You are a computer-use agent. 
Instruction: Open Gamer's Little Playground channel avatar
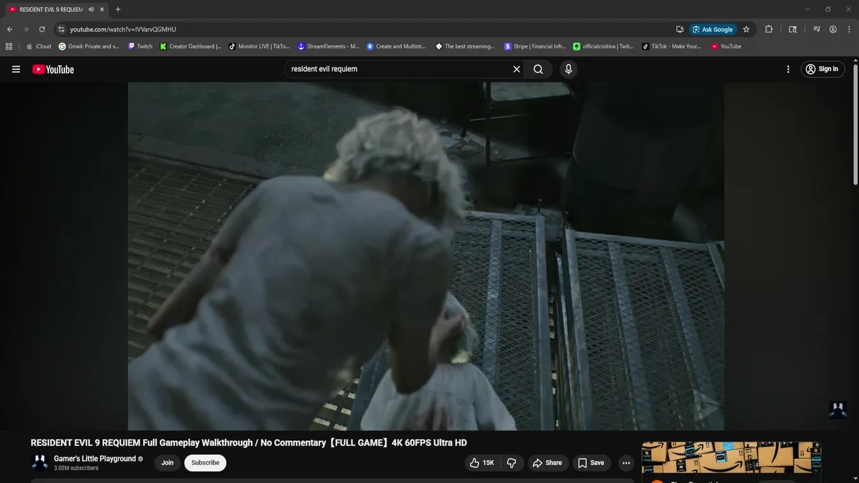tap(40, 463)
